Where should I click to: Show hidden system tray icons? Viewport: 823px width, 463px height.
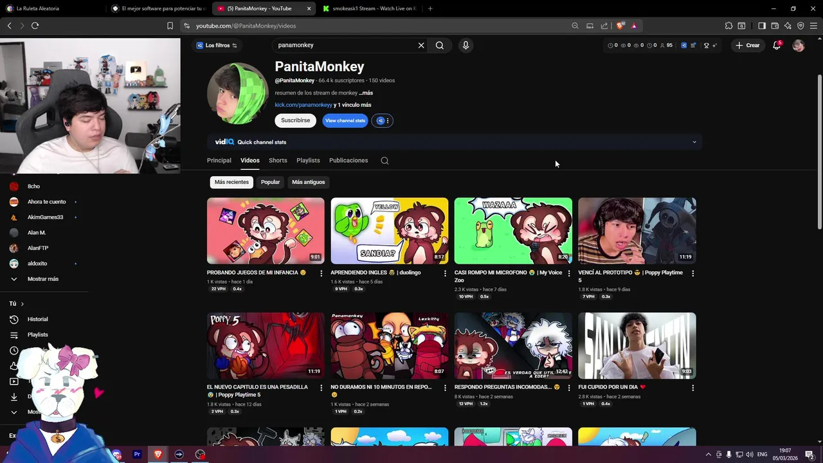709,455
